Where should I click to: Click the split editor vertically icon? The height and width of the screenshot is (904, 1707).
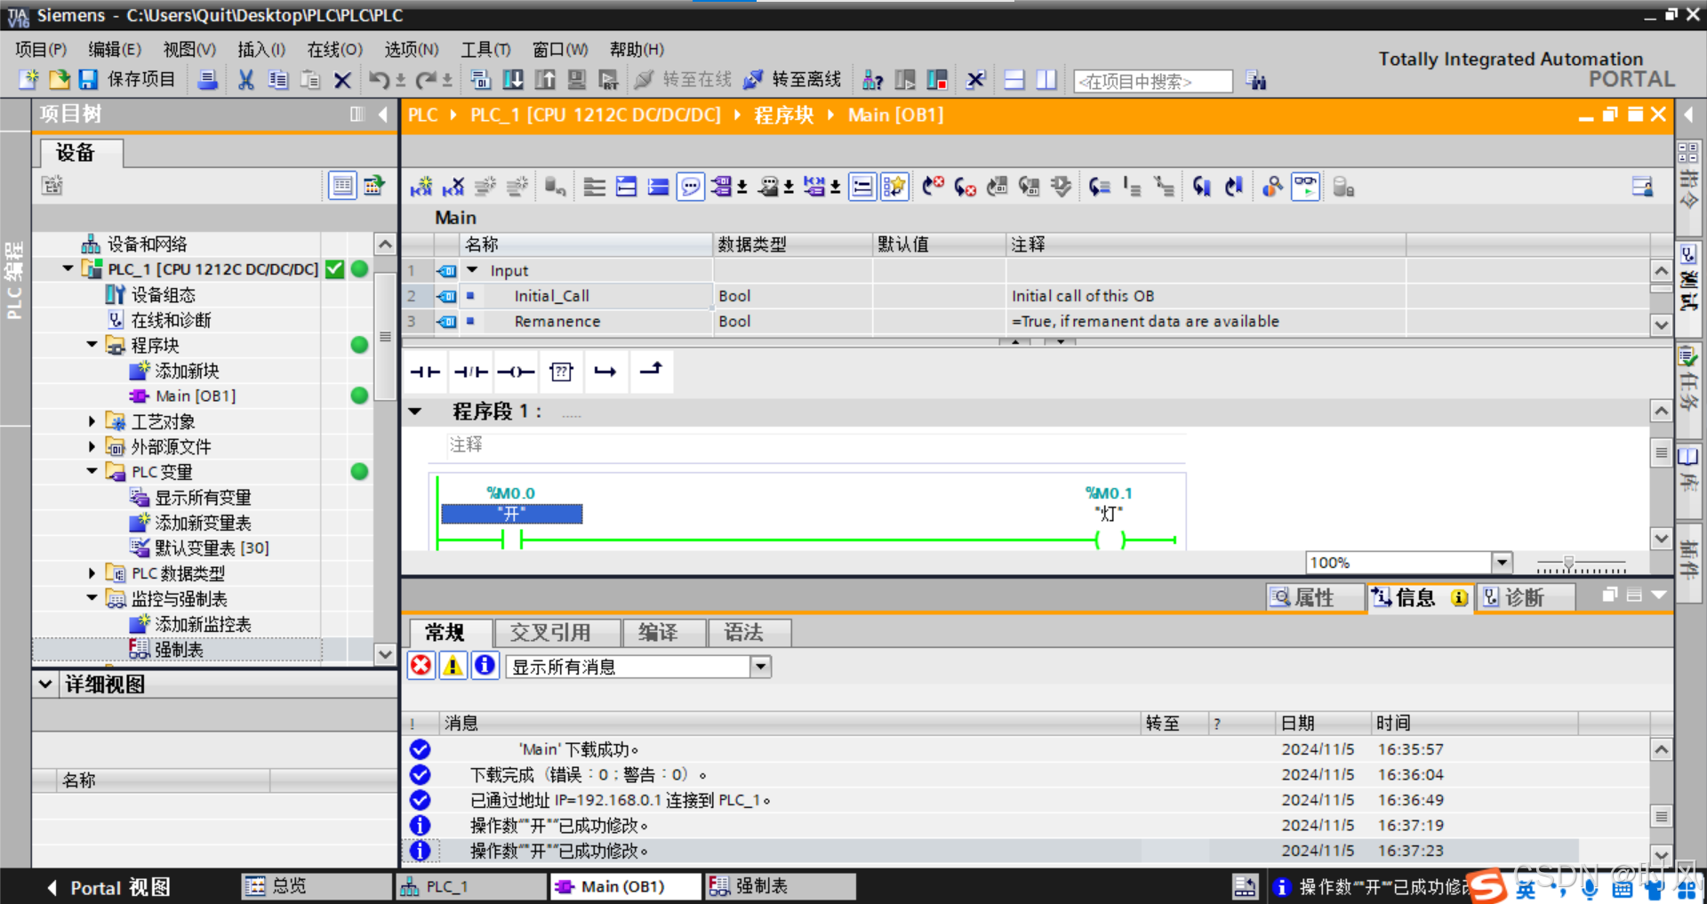[1046, 80]
